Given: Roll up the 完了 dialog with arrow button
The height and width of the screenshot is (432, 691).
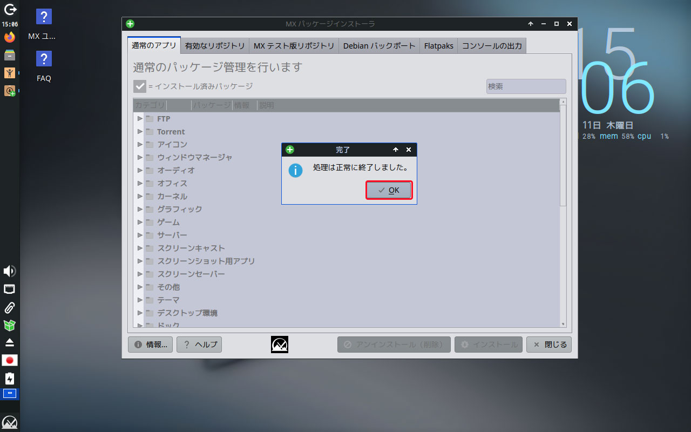Looking at the screenshot, I should click(396, 150).
